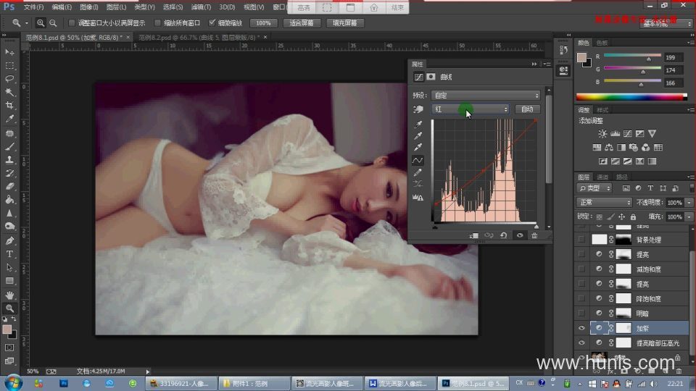Image resolution: width=696 pixels, height=391 pixels.
Task: Hide the 提亮暗部压高光 layer
Action: coord(581,342)
